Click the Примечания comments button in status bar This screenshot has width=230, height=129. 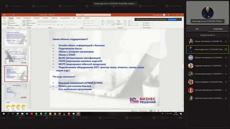pos(143,111)
